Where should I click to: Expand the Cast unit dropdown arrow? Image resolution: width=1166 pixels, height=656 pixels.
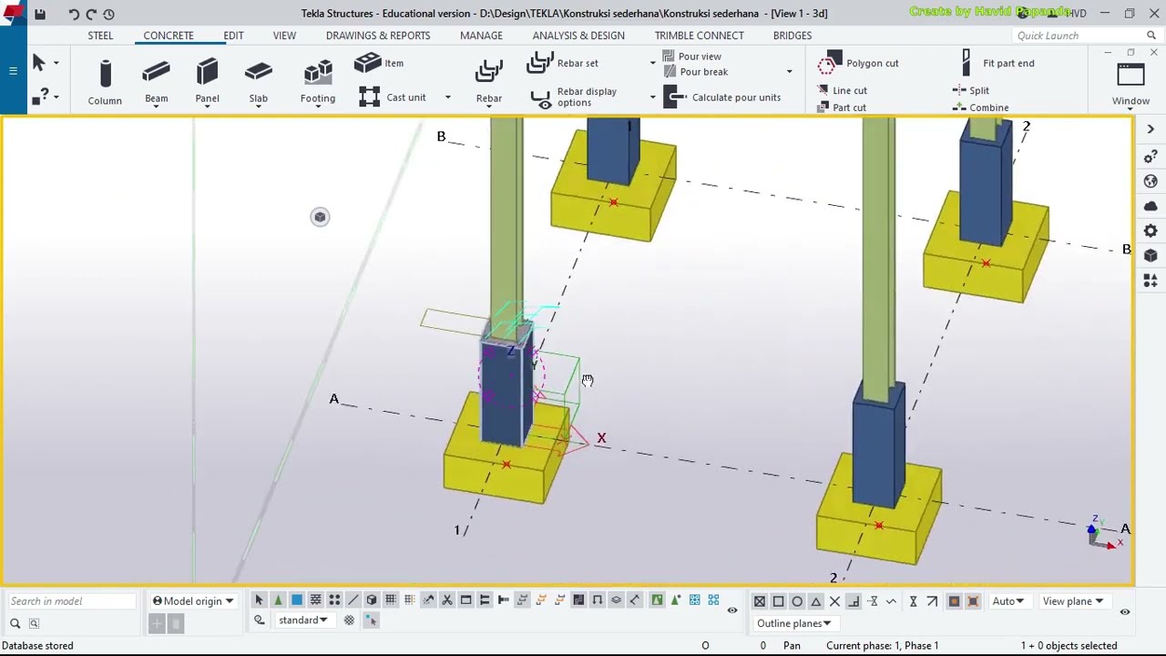click(447, 97)
